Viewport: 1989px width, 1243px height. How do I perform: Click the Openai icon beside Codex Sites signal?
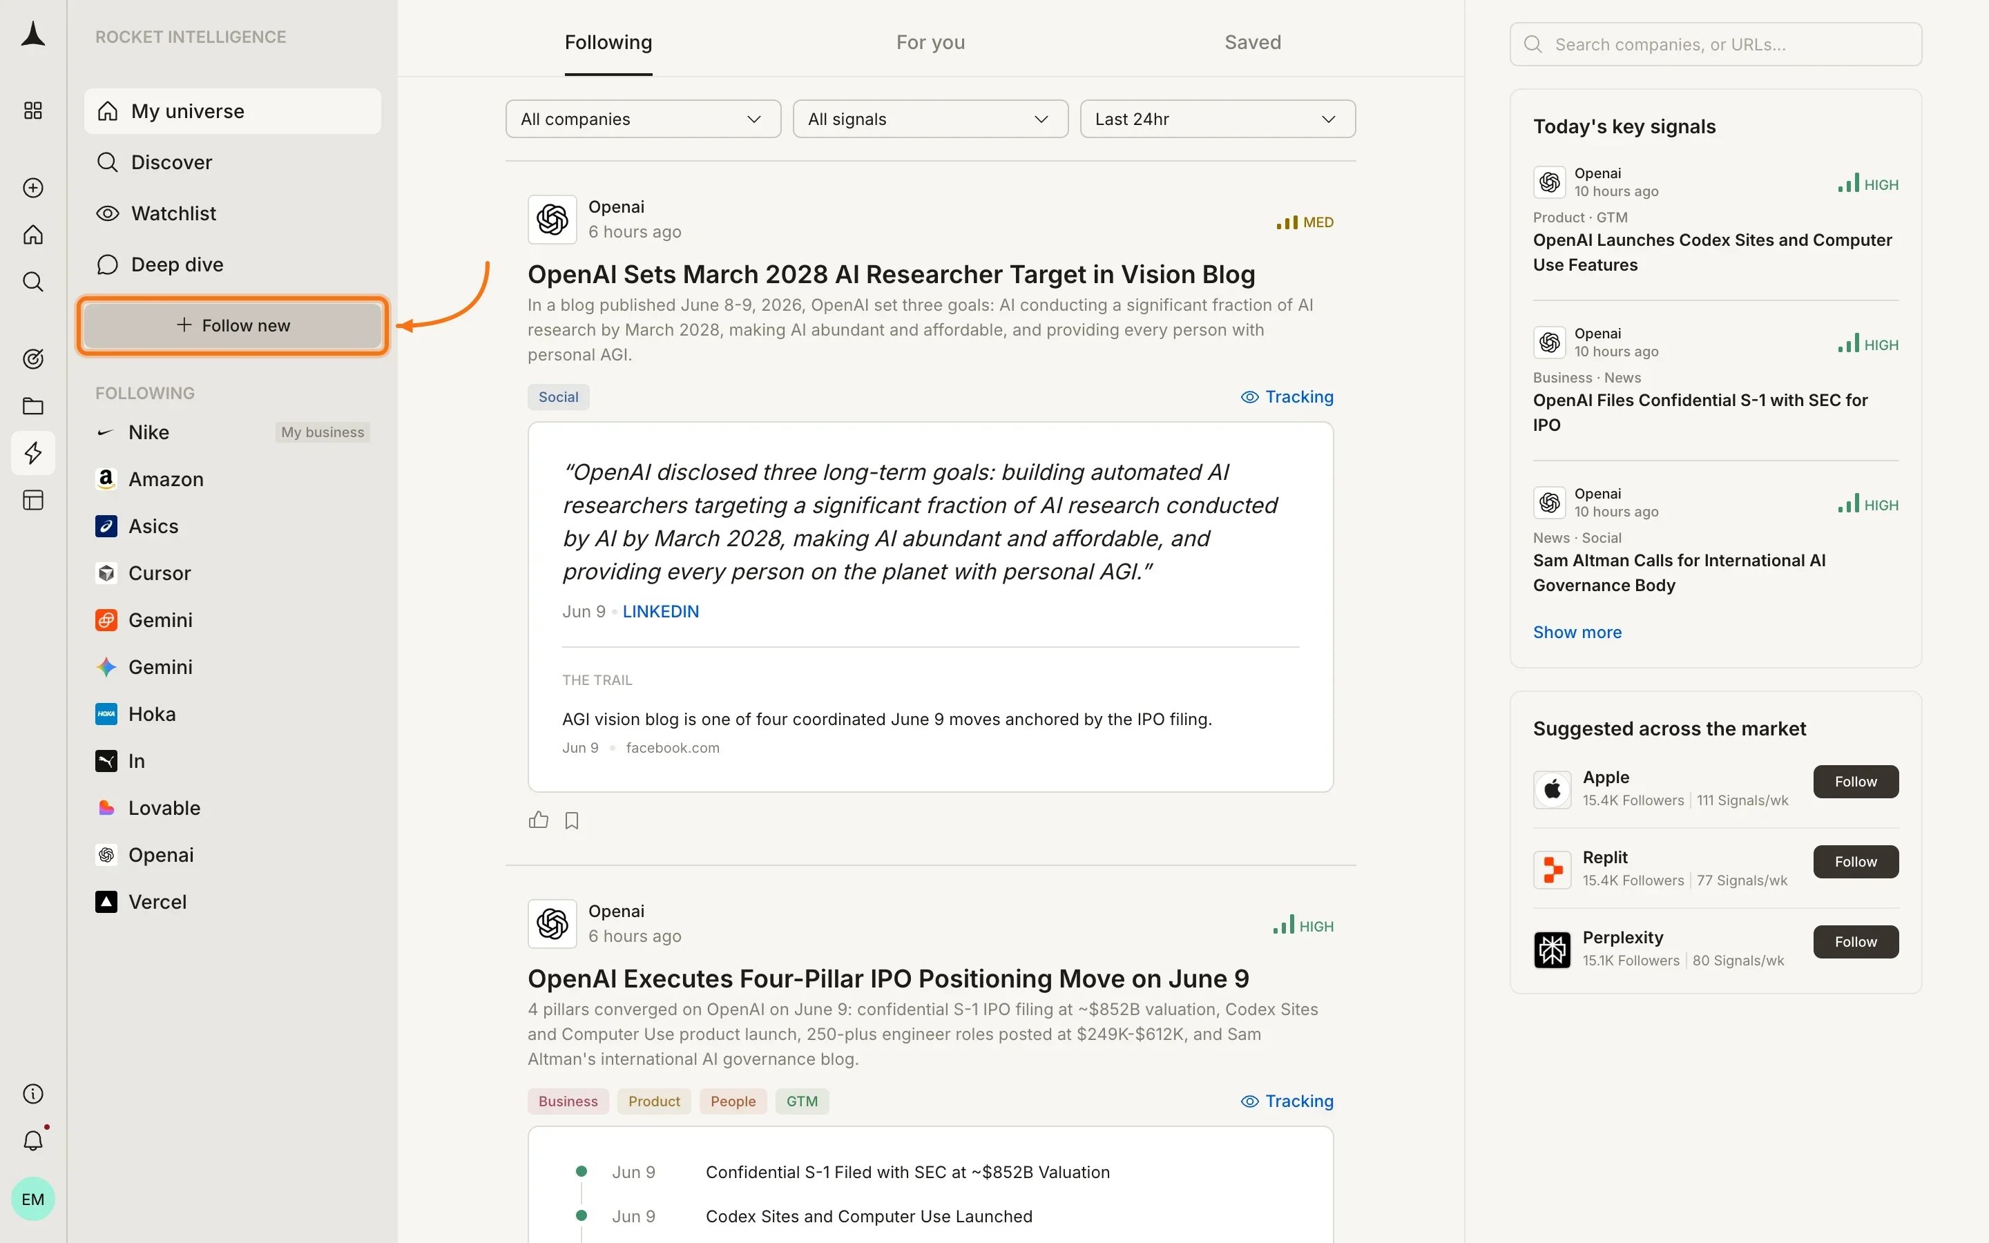point(1549,182)
